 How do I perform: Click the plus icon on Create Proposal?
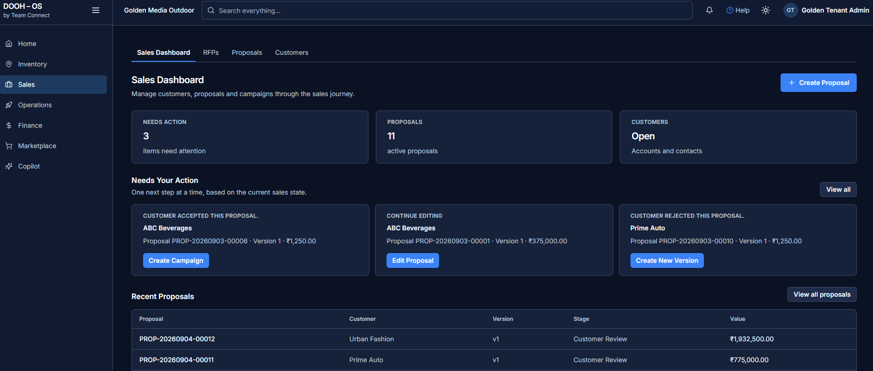792,83
